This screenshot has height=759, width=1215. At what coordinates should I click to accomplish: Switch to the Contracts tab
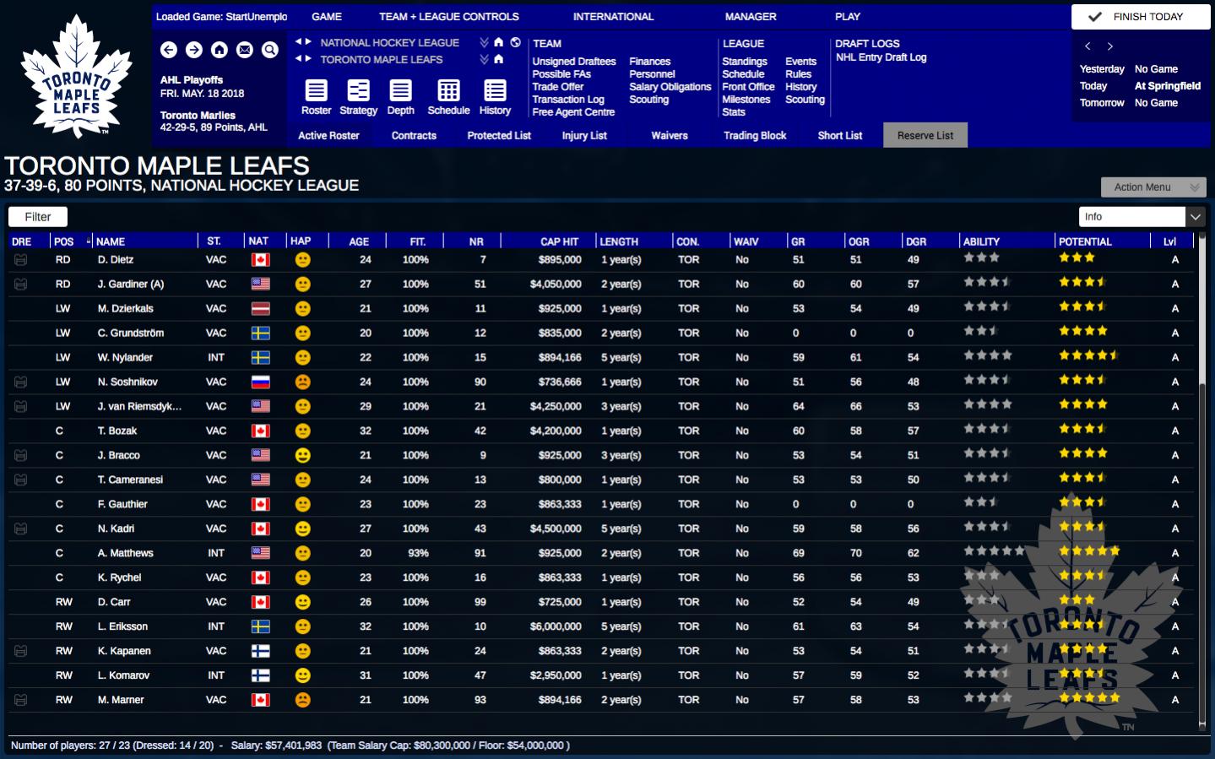point(414,135)
